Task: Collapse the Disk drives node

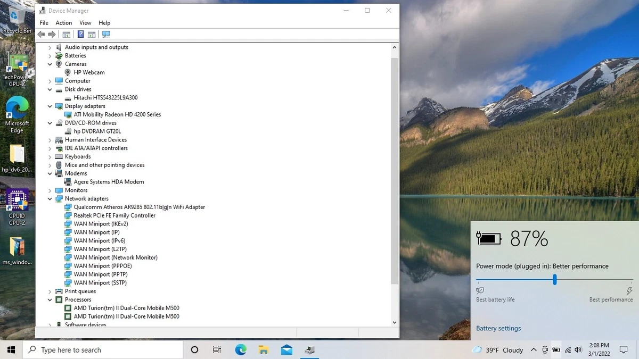Action: click(x=50, y=89)
